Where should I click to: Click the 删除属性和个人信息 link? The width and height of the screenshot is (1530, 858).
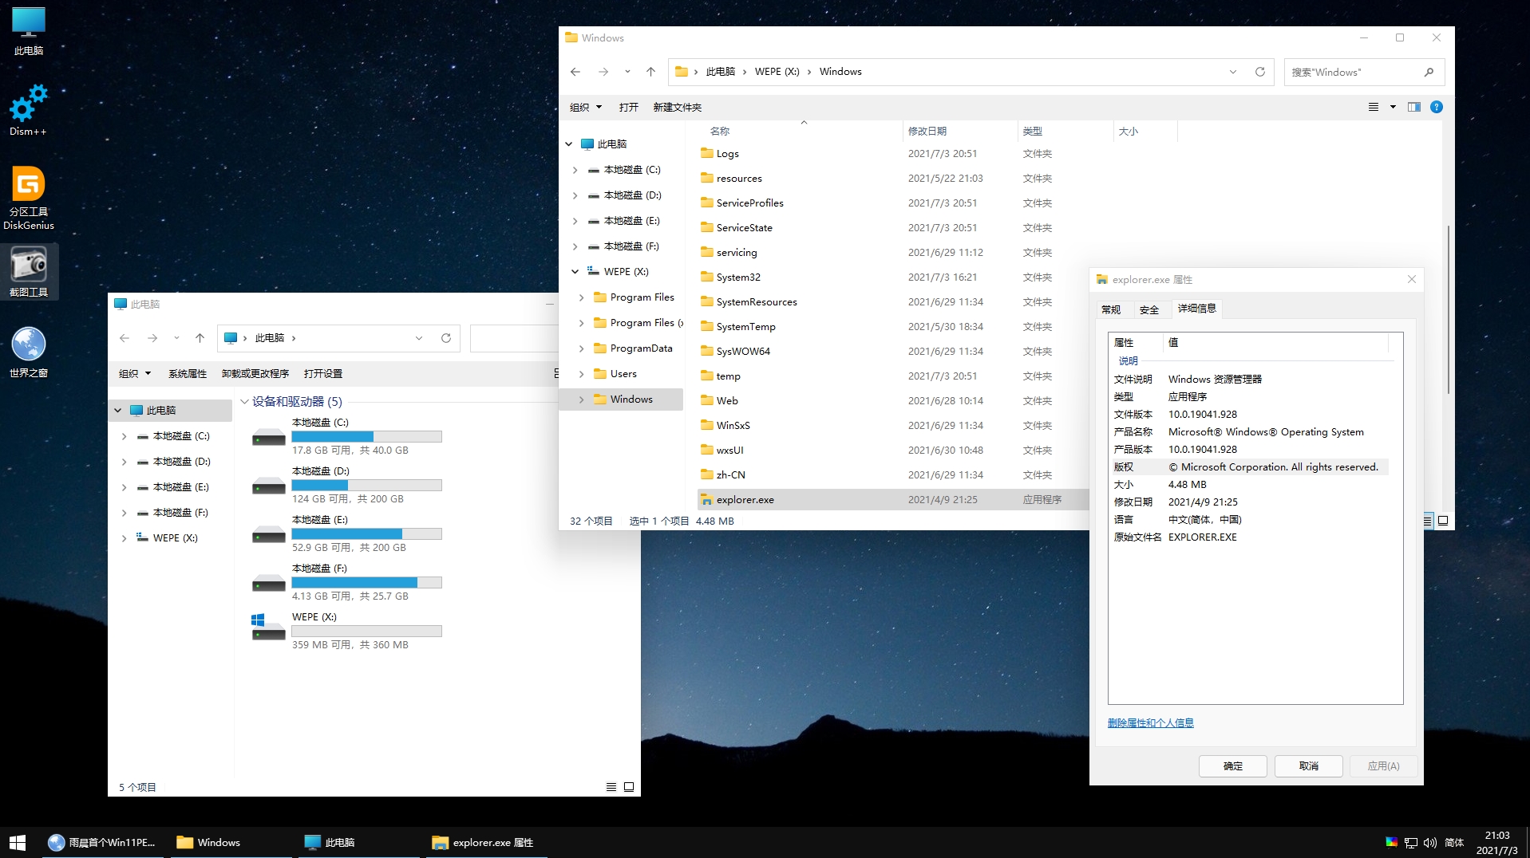coord(1151,722)
